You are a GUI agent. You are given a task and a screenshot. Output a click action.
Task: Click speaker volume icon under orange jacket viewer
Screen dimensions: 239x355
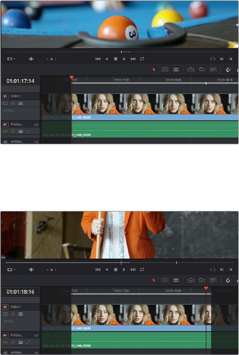pyautogui.click(x=32, y=270)
